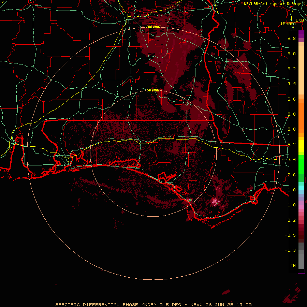Click the 4.2 color scale value

(292, 145)
